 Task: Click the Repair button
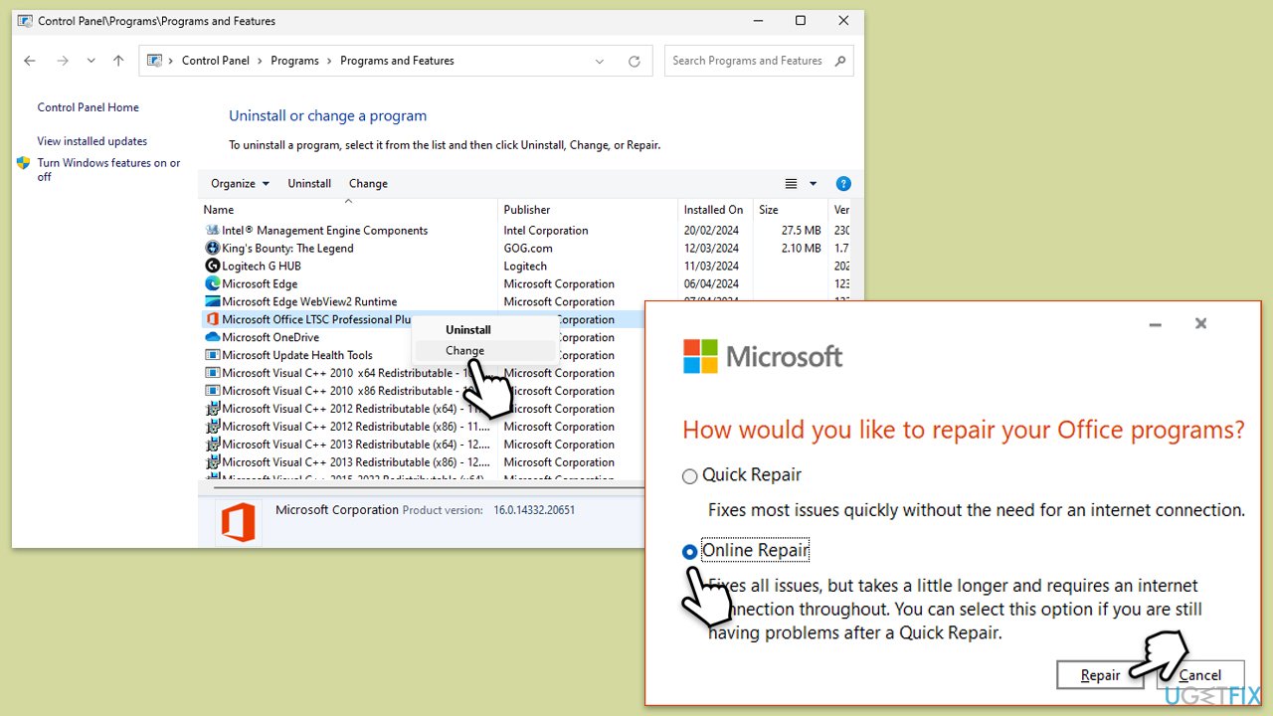click(x=1101, y=675)
